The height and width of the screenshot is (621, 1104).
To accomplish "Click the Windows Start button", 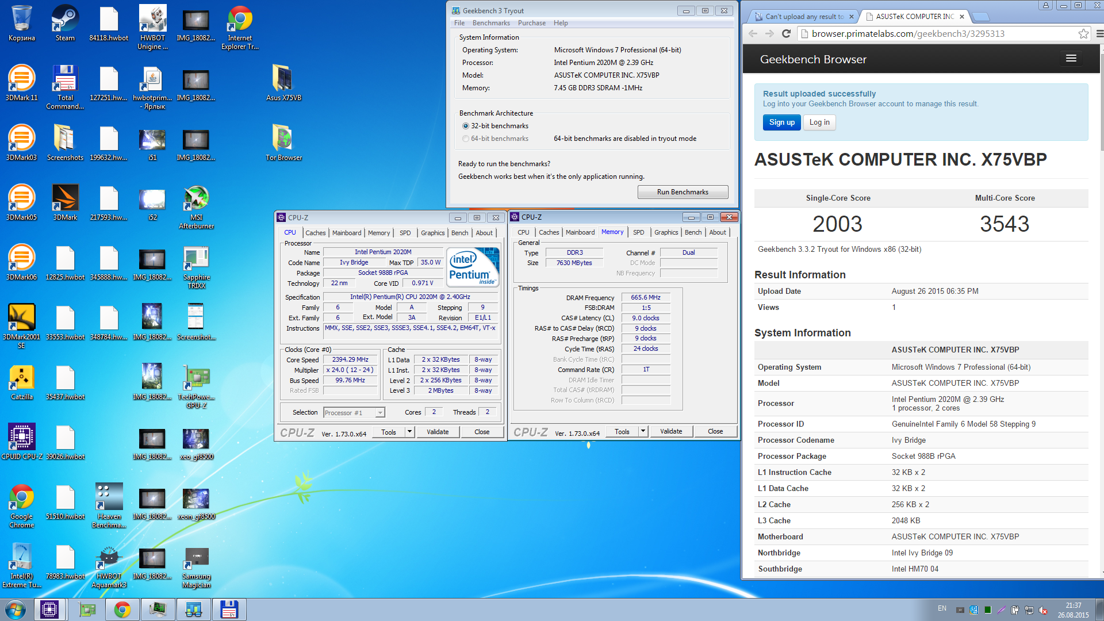I will 16,609.
